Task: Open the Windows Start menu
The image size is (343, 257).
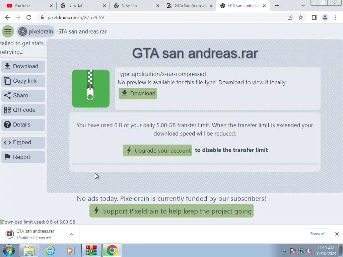Action: (9, 250)
